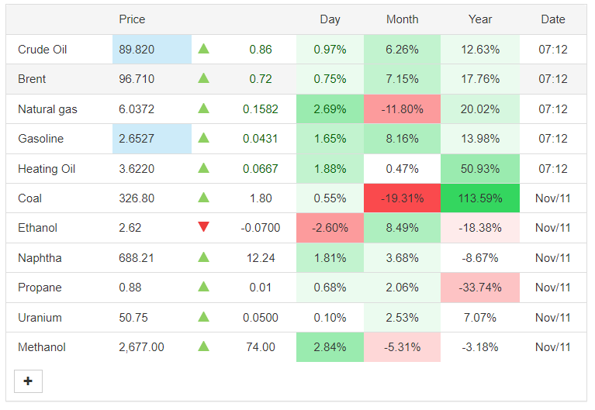
Task: Sort by the Date column header
Action: [553, 19]
